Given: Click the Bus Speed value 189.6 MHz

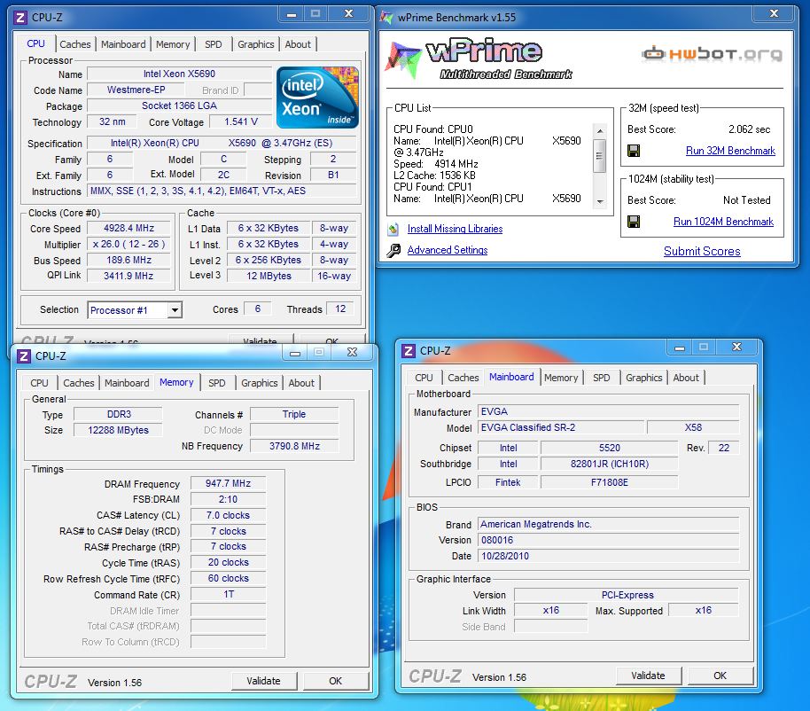Looking at the screenshot, I should click(129, 260).
